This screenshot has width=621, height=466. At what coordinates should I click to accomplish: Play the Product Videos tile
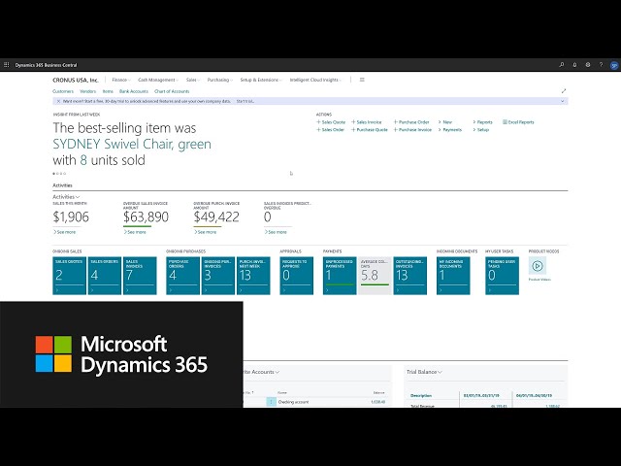click(538, 267)
